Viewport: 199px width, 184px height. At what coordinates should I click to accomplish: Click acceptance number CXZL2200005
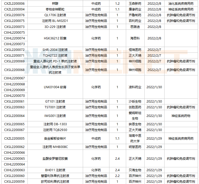click(x=14, y=139)
